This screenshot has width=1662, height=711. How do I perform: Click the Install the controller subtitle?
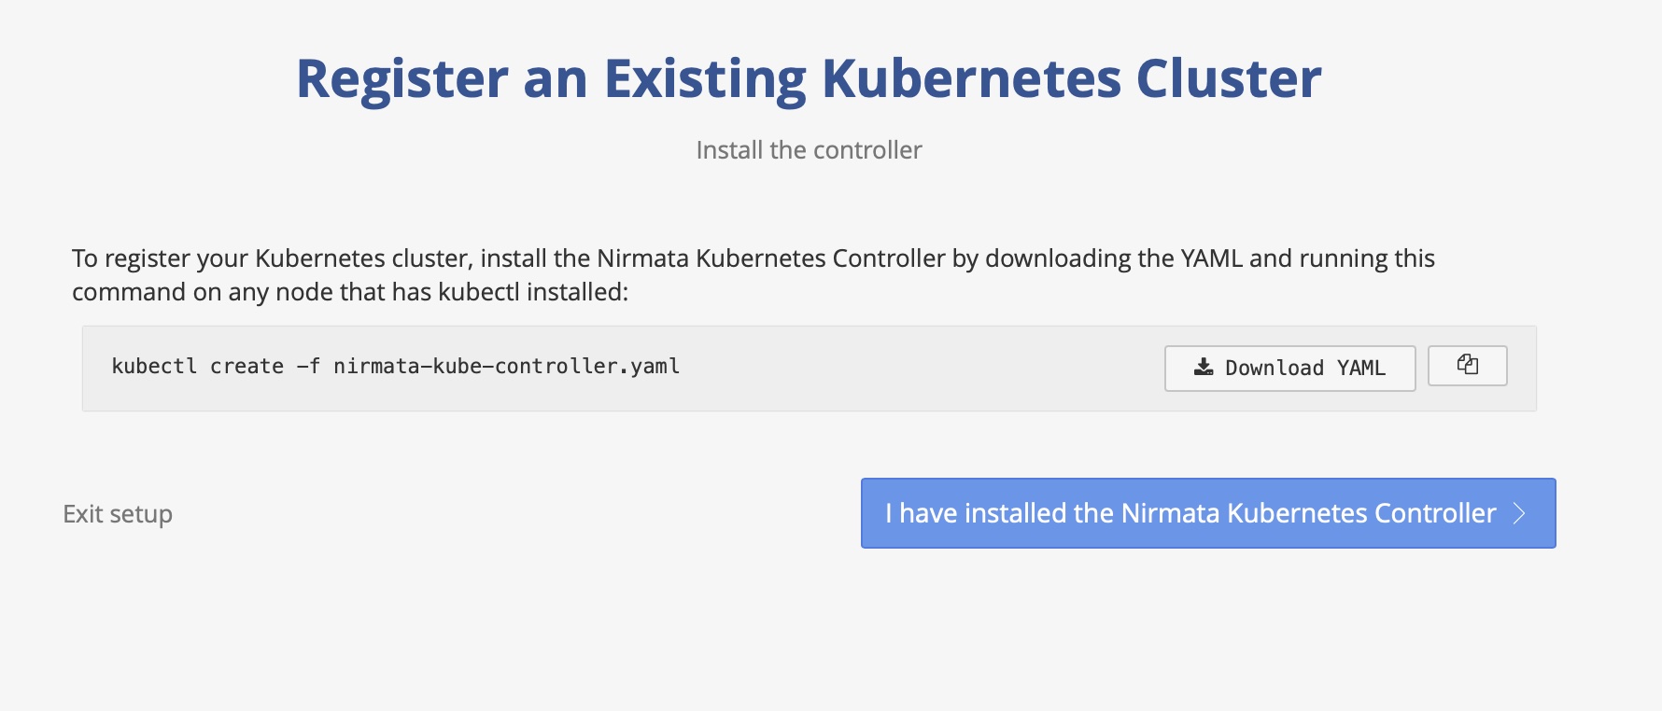click(809, 150)
